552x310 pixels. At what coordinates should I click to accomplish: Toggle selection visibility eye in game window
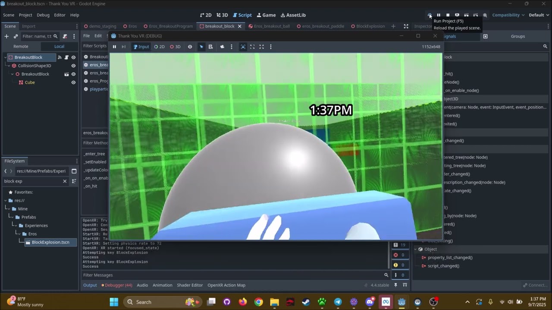click(190, 47)
